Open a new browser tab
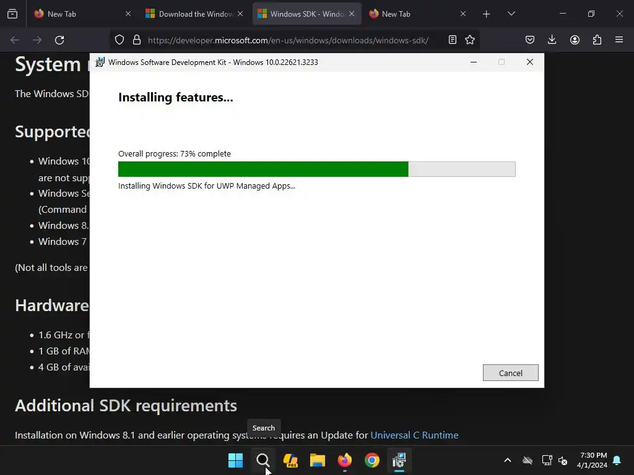This screenshot has height=475, width=634. [x=487, y=14]
